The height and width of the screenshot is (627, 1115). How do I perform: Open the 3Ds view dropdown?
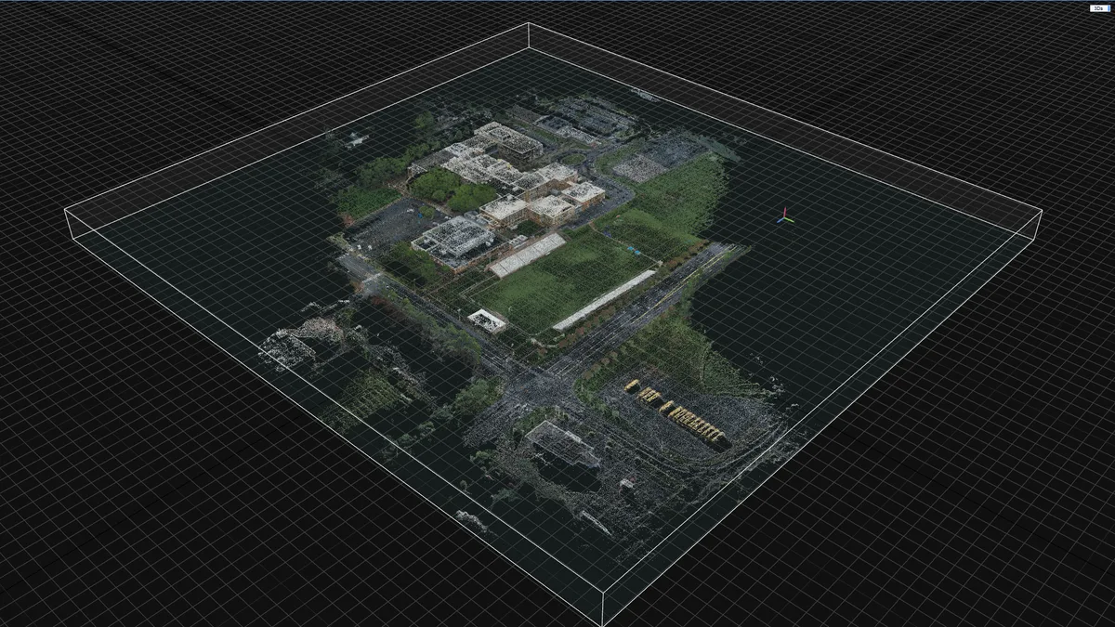pos(1099,7)
